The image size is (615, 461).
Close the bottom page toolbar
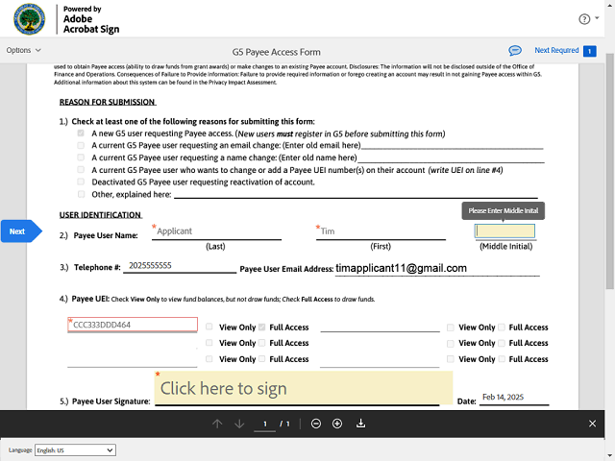point(592,424)
